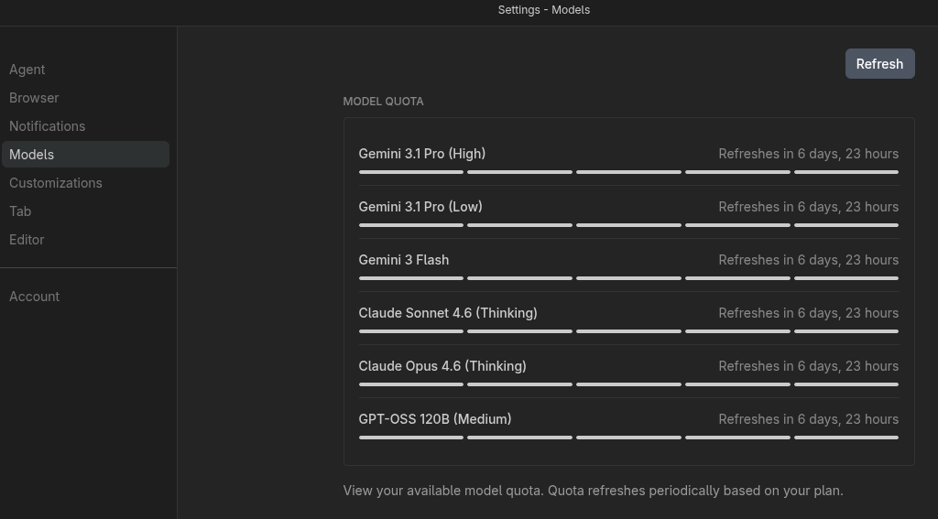Select the Models sidebar item

tap(85, 155)
